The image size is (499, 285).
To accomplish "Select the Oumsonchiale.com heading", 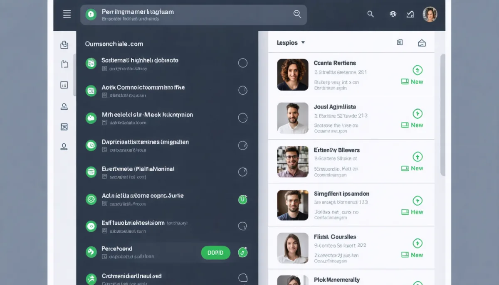I will click(x=114, y=44).
